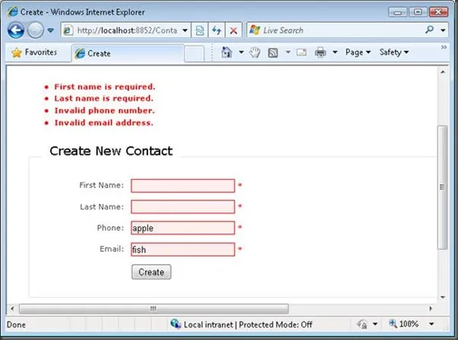Click the status bar privacy lock icon
Viewport: 458px width, 340px height.
(x=362, y=324)
